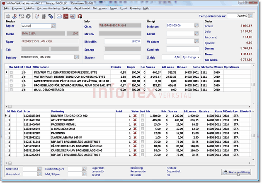The height and width of the screenshot is (184, 262).
Task: Click the Skadenr. input field
Action: coord(122,57)
